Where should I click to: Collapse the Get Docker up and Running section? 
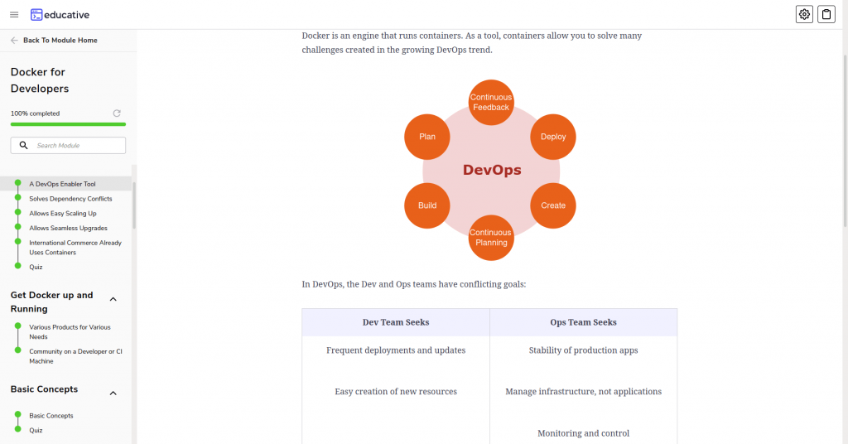(113, 299)
